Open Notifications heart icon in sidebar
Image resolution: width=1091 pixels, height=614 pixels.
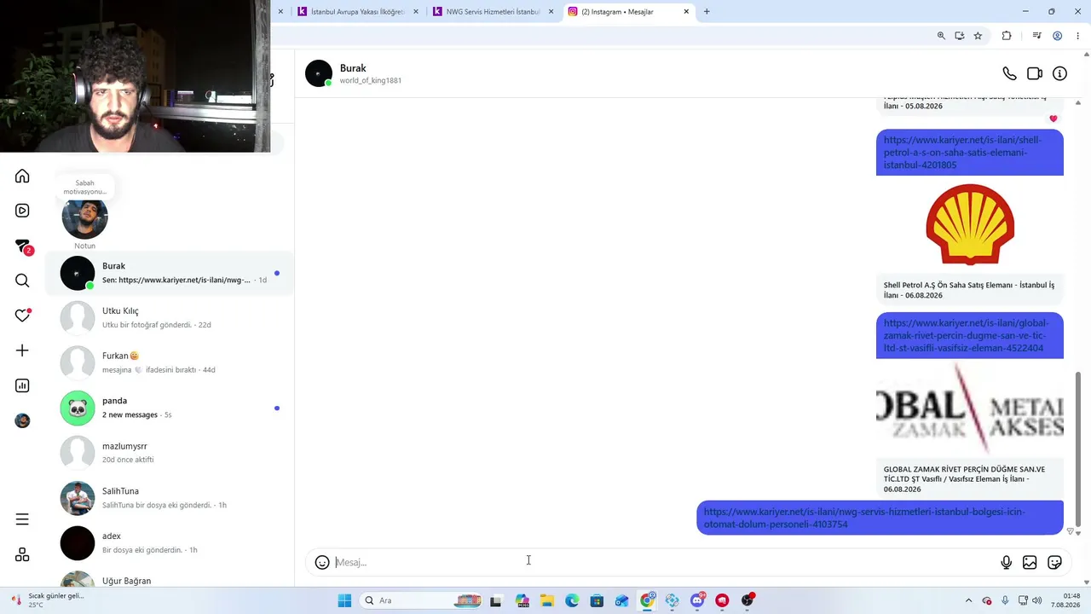pyautogui.click(x=22, y=316)
